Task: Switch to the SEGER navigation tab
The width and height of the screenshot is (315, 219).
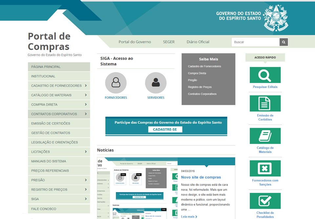Action: pyautogui.click(x=169, y=42)
